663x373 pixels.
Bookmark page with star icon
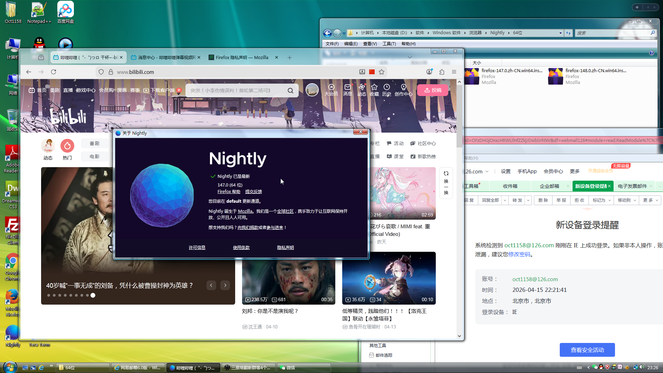(x=382, y=72)
